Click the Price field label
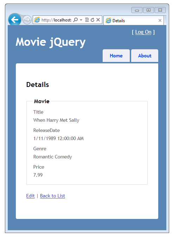Image resolution: width=173 pixels, height=239 pixels. click(39, 167)
